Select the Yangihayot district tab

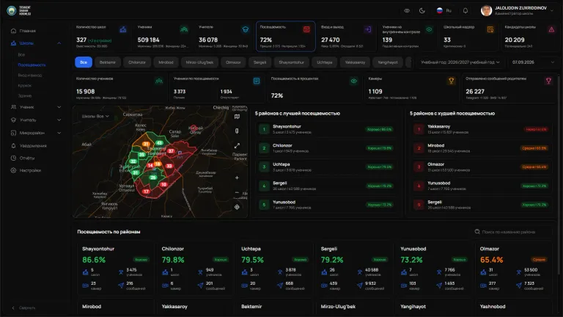pyautogui.click(x=388, y=62)
